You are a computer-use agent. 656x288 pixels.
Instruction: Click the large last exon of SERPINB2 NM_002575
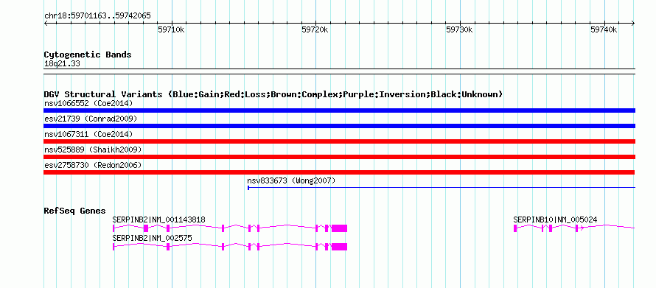point(339,247)
